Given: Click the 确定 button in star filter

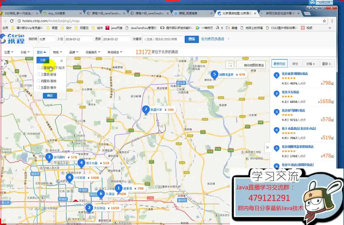Looking at the screenshot, I should coord(50,96).
